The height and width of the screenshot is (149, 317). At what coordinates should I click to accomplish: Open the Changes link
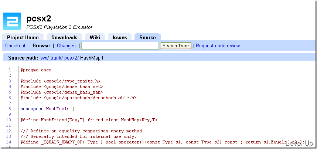click(x=66, y=46)
